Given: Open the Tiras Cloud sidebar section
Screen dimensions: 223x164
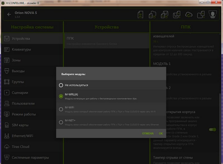Looking at the screenshot, I should (x=32, y=147).
